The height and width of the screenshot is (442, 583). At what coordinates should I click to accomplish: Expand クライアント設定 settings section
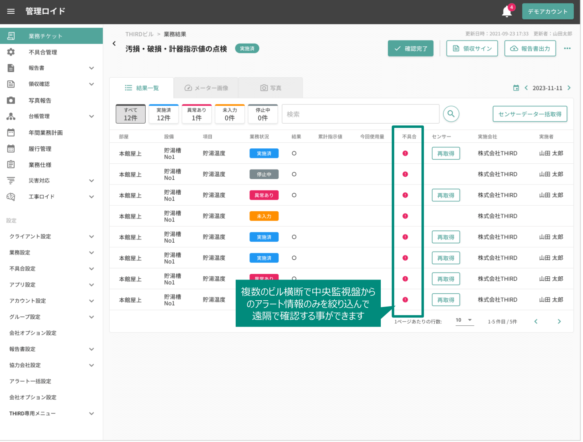tap(92, 236)
